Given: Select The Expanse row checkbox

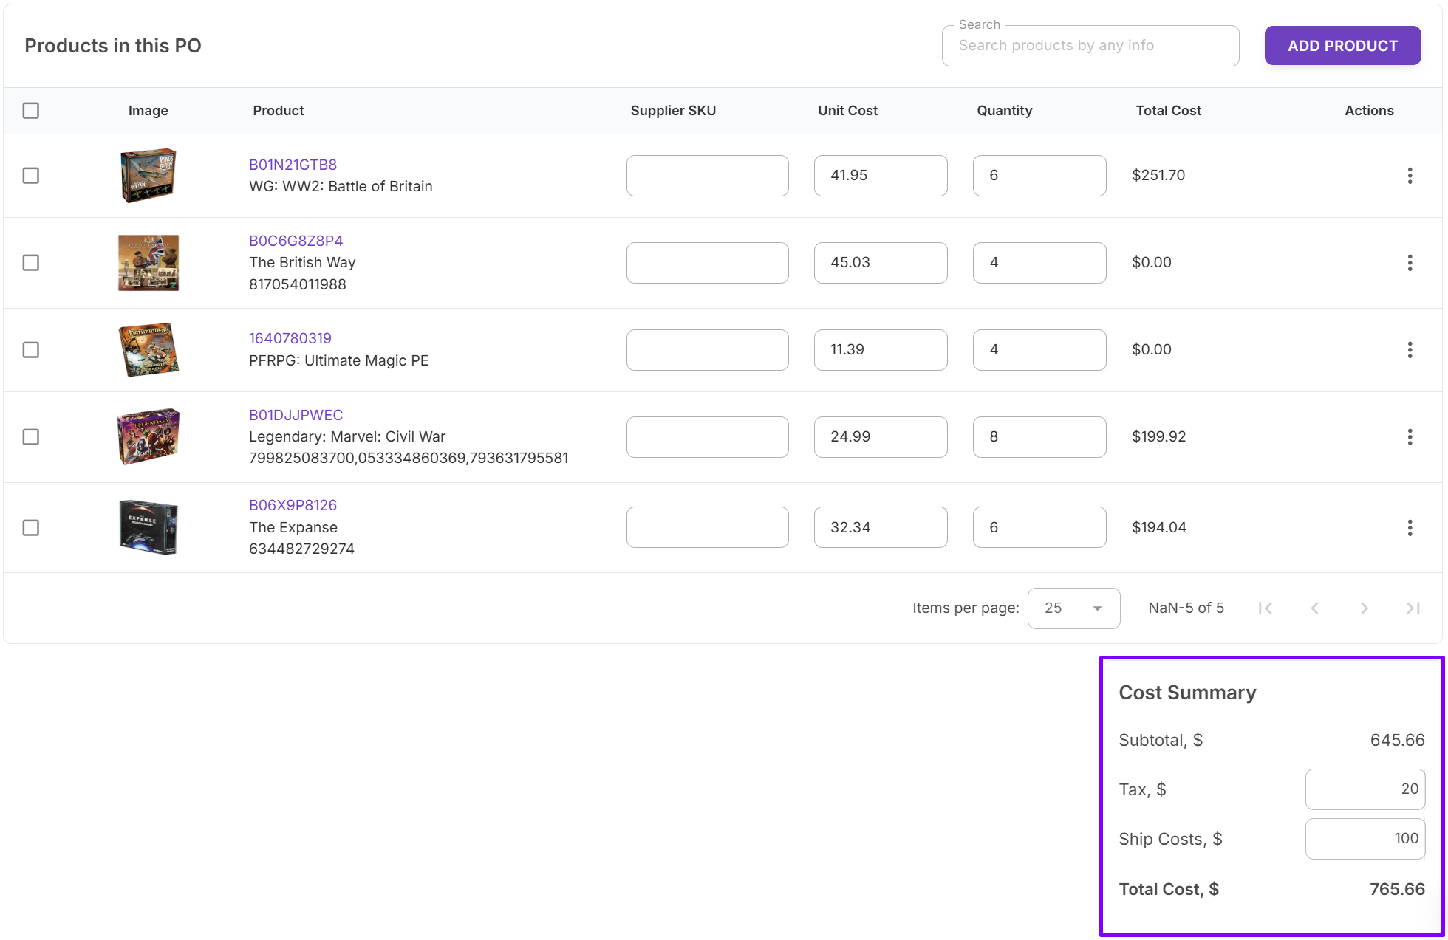Looking at the screenshot, I should click(31, 528).
